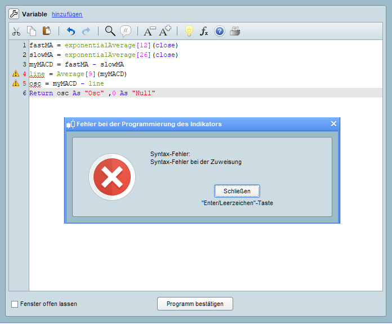
Task: Enable Fenster offen lassen checkbox
Action: pos(15,304)
